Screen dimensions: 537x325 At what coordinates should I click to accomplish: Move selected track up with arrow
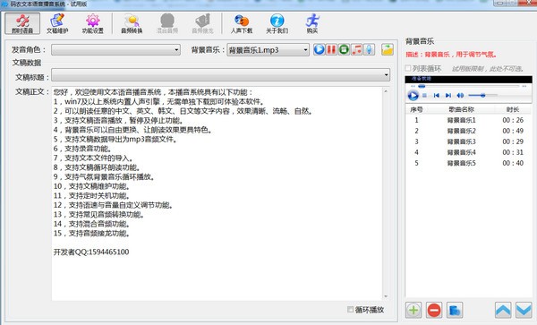click(x=503, y=311)
